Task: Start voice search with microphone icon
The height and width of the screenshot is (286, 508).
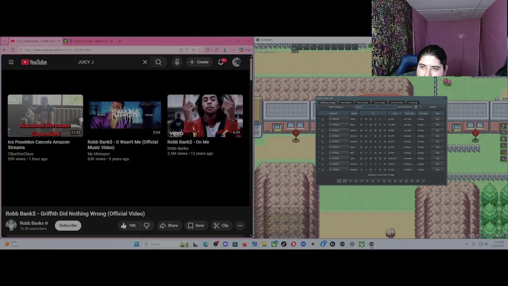Action: [x=177, y=62]
